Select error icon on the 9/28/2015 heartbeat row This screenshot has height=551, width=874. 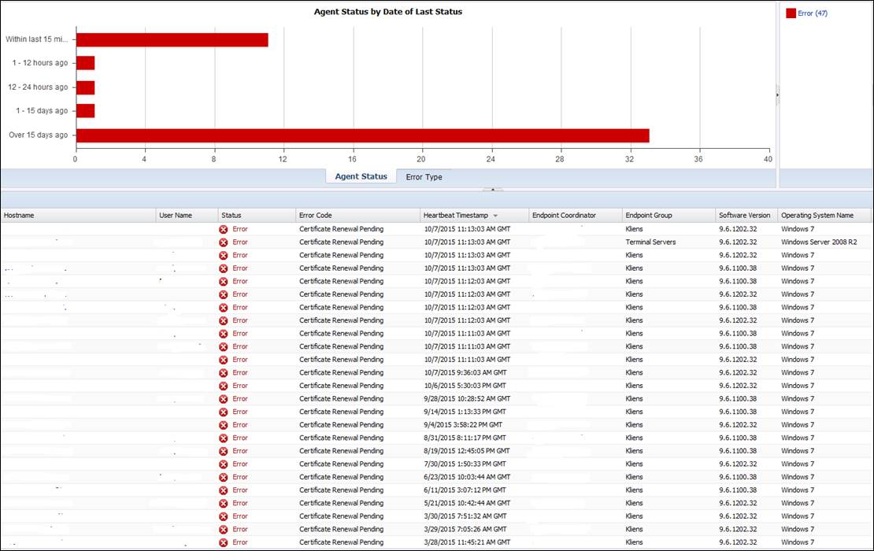point(224,399)
